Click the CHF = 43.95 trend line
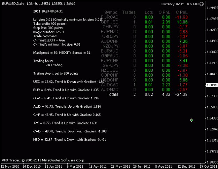The width and height of the screenshot is (218, 169). coord(67,115)
